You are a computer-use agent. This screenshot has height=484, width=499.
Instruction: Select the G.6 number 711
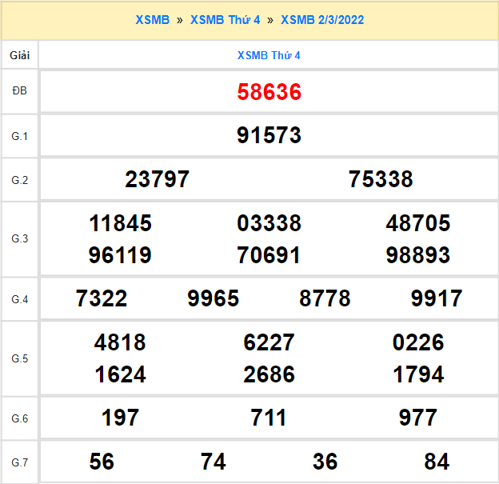click(x=269, y=418)
